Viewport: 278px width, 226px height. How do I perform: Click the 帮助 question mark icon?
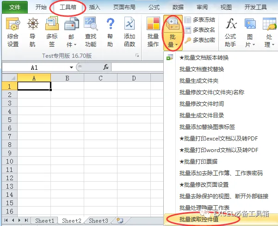click(110, 24)
